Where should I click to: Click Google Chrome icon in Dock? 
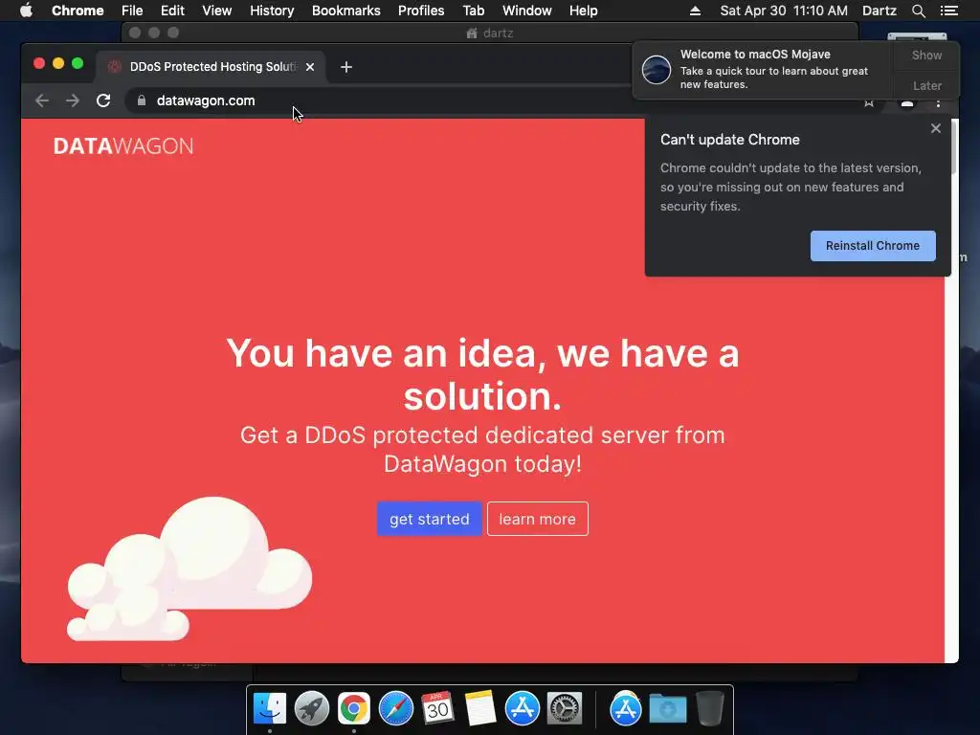tap(354, 709)
